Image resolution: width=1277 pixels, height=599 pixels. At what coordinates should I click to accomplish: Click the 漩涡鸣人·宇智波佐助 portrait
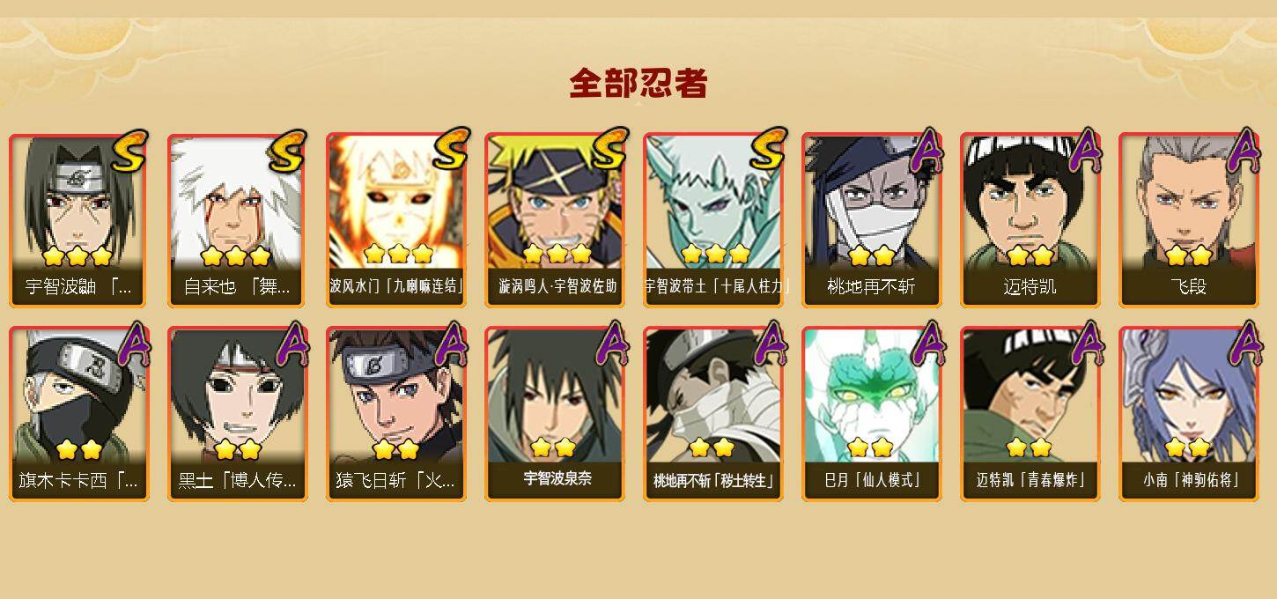pos(555,220)
